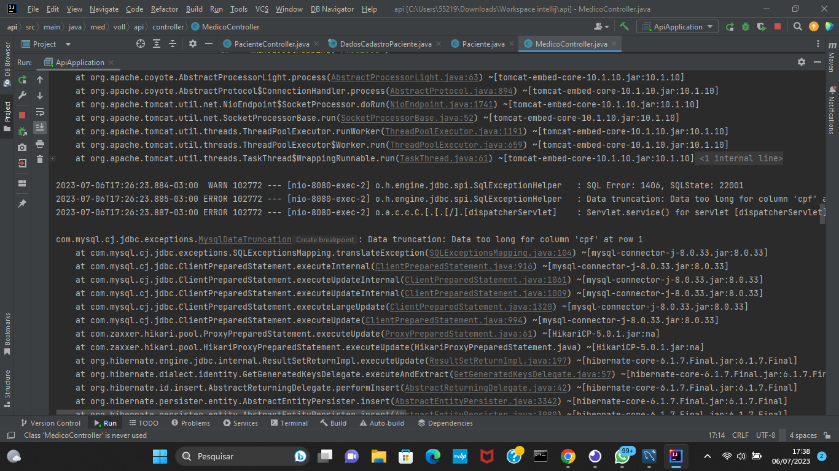Open the Refactor menu
Screen dimensions: 839x471
click(165, 9)
